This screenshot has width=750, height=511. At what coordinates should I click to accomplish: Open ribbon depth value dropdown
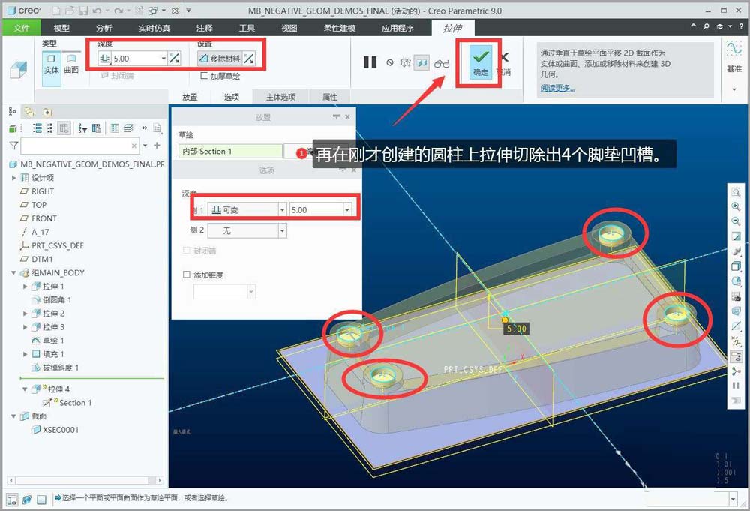coord(163,59)
